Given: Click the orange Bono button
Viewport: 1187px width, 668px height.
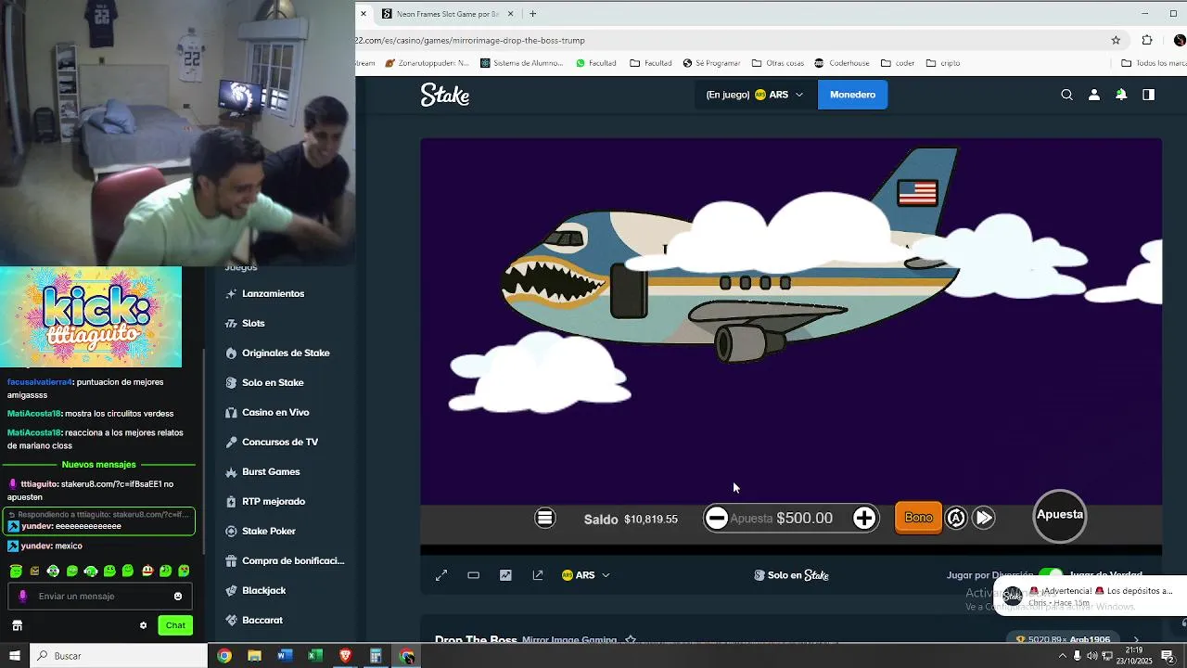Looking at the screenshot, I should coord(918,518).
